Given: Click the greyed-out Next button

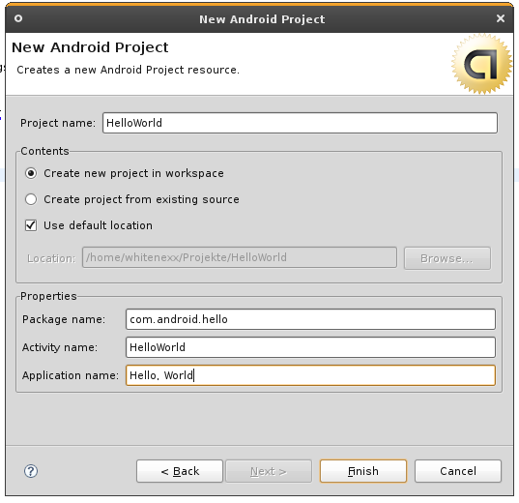Looking at the screenshot, I should click(x=269, y=471).
